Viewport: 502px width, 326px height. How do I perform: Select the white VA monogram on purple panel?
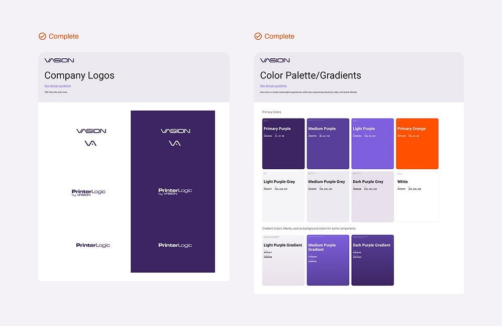click(x=175, y=143)
